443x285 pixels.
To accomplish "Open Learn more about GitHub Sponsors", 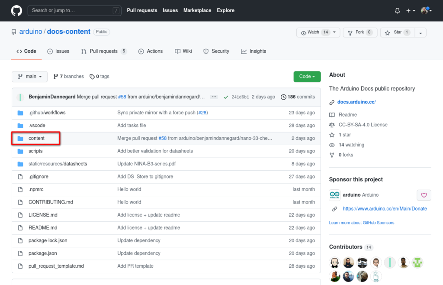I will (362, 223).
